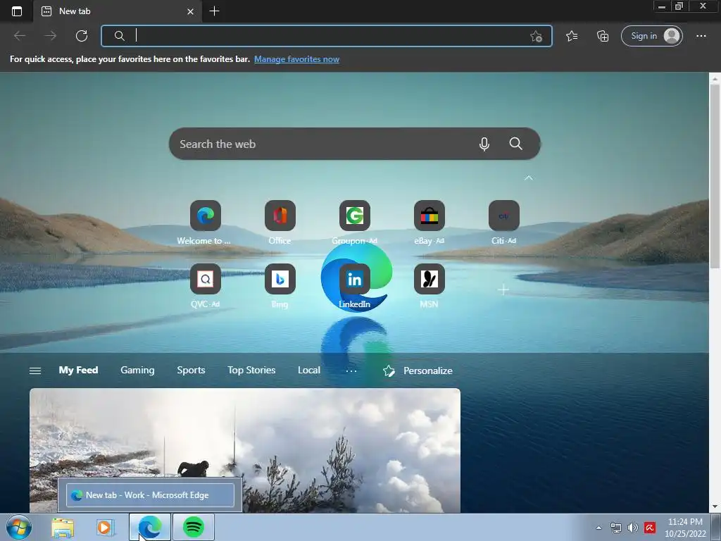This screenshot has width=721, height=541.
Task: Click the red antivirus tray icon
Action: point(650,528)
